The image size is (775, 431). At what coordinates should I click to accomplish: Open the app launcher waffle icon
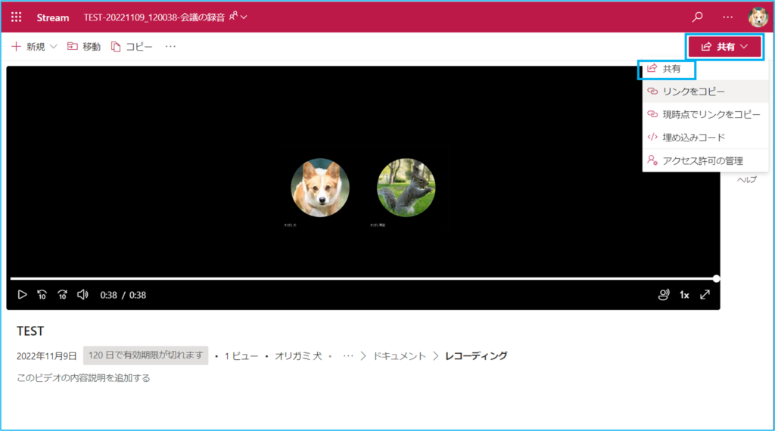(16, 17)
